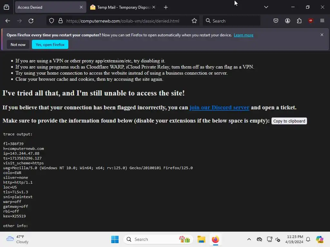
Task: Close the Temp Mail tab
Action: point(154,7)
